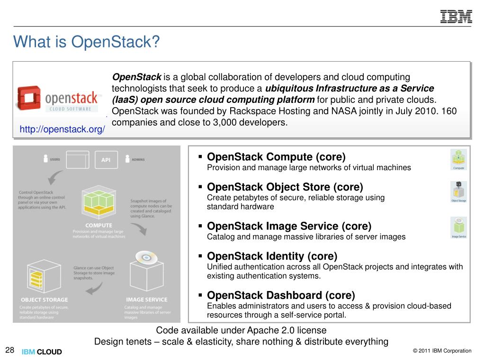Click the Users person icon in diagram
The width and height of the screenshot is (485, 364).
[46, 158]
